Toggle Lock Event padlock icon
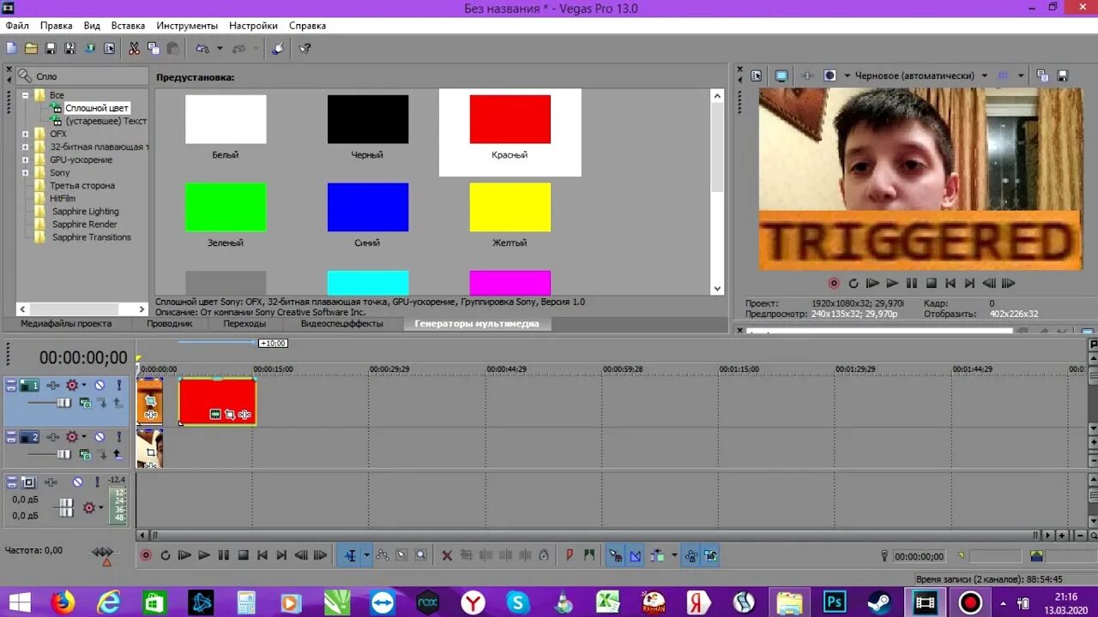The image size is (1098, 617). (x=544, y=555)
